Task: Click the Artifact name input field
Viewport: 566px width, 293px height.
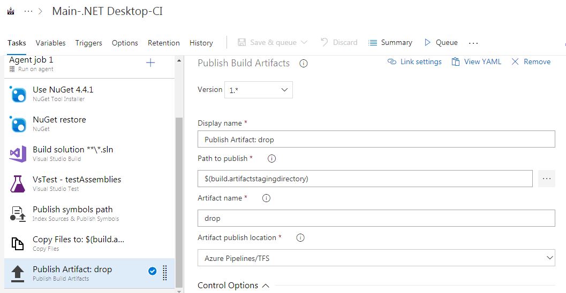Action: [x=376, y=218]
